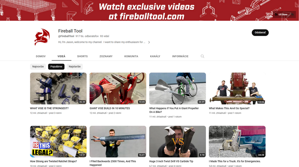This screenshot has height=167, width=299.
Task: Click title What Makes This Anvil So Special?
Action: point(229,108)
